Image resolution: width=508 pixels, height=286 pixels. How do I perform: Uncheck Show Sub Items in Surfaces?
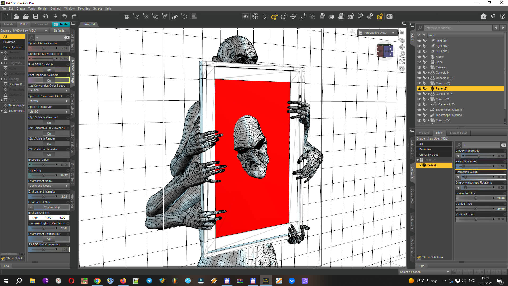click(x=419, y=257)
